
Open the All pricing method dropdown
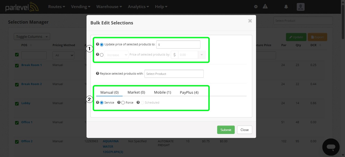tap(63, 55)
